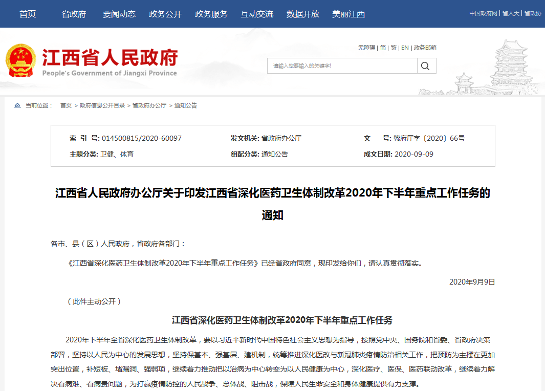This screenshot has width=545, height=391.
Task: Click document number 赣府厅字〔2020〕66号
Action: click(429, 138)
